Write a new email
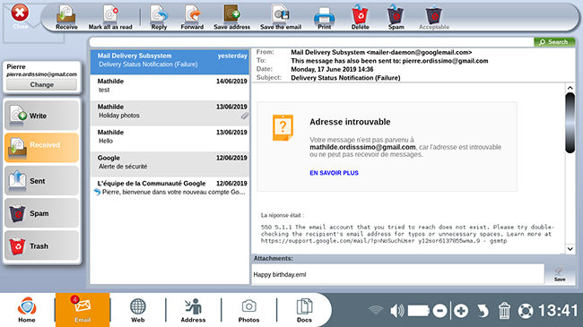This screenshot has width=583, height=327. [41, 116]
